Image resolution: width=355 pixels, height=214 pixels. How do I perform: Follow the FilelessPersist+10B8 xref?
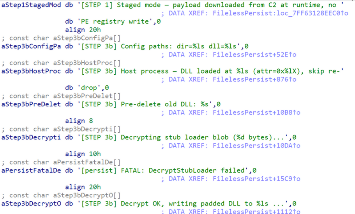pos(256,112)
